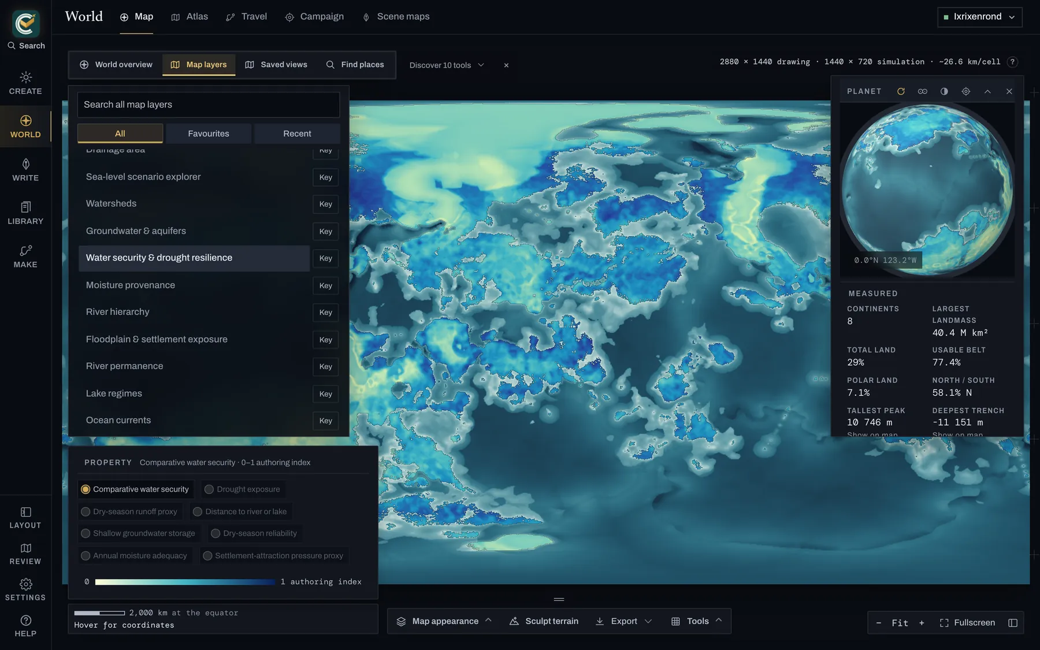Switch to the Travel tab

(x=247, y=17)
